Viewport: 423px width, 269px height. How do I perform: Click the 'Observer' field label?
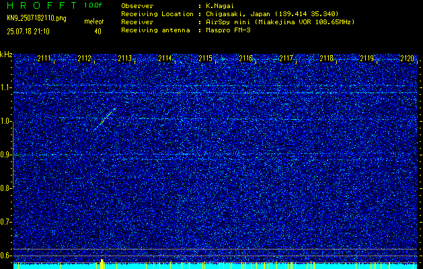(137, 5)
